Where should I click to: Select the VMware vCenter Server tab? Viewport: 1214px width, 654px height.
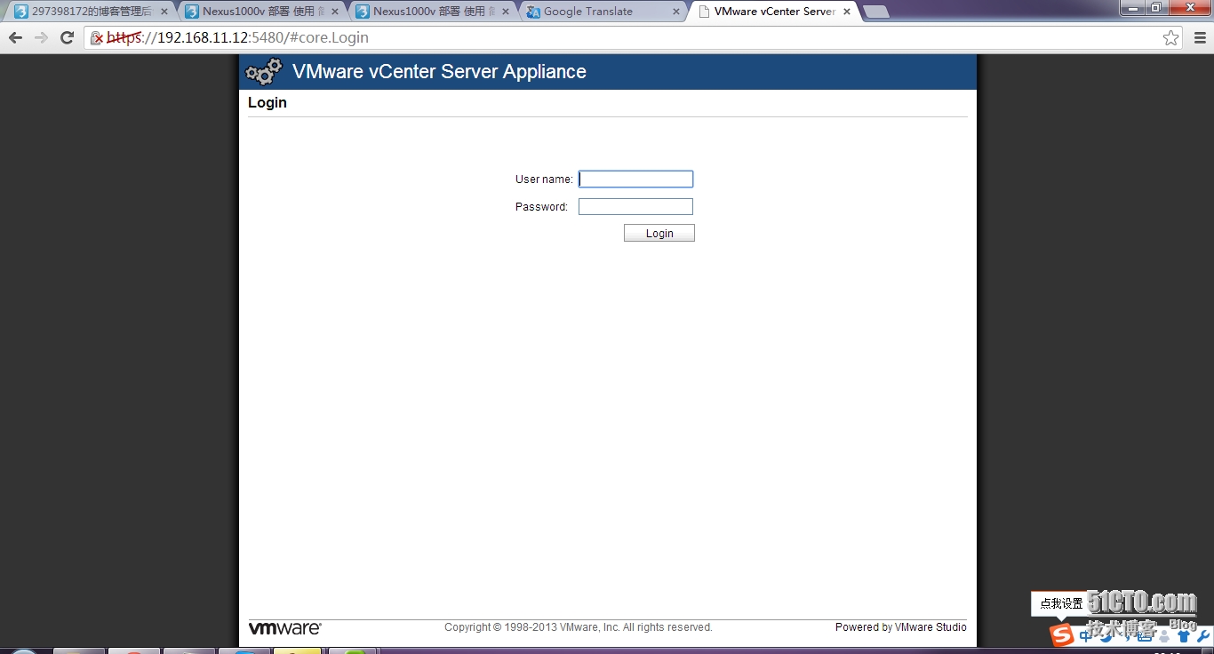click(773, 12)
